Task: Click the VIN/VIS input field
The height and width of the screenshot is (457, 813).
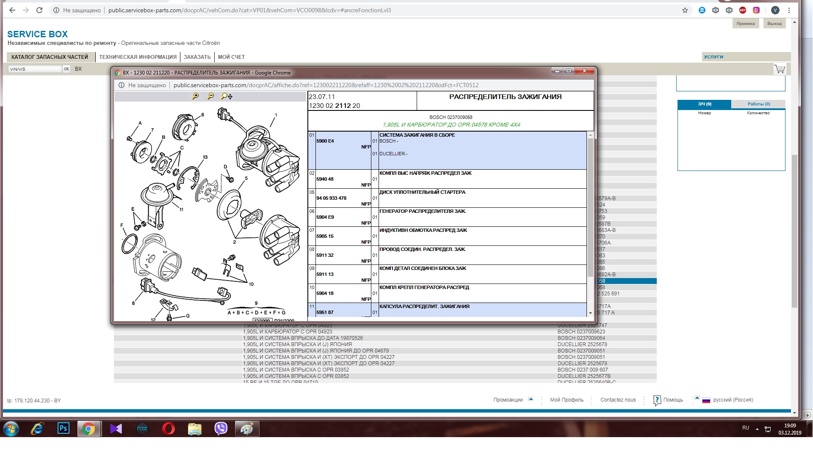Action: pos(35,69)
